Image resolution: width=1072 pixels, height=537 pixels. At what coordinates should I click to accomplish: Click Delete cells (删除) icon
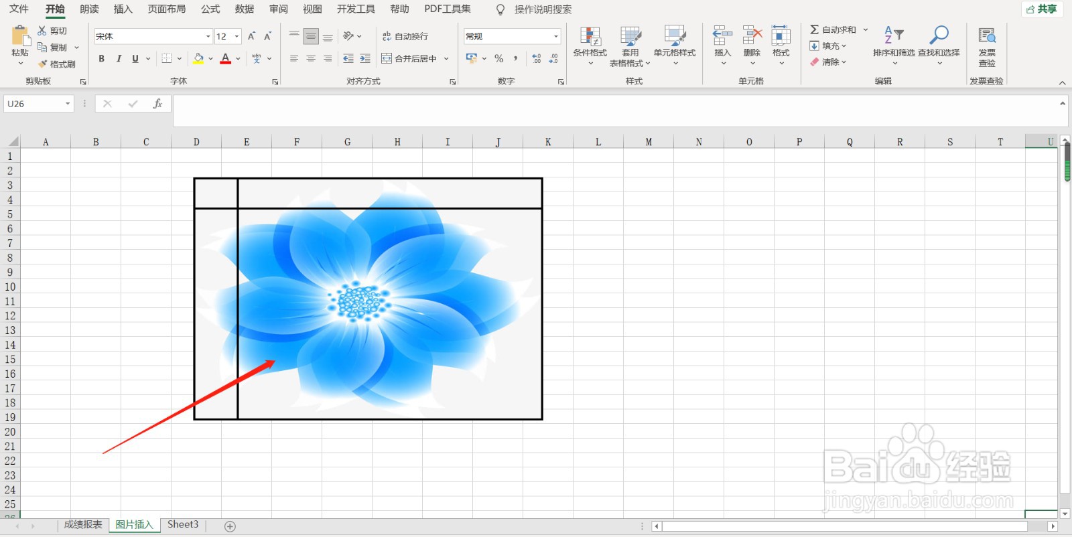(x=752, y=35)
